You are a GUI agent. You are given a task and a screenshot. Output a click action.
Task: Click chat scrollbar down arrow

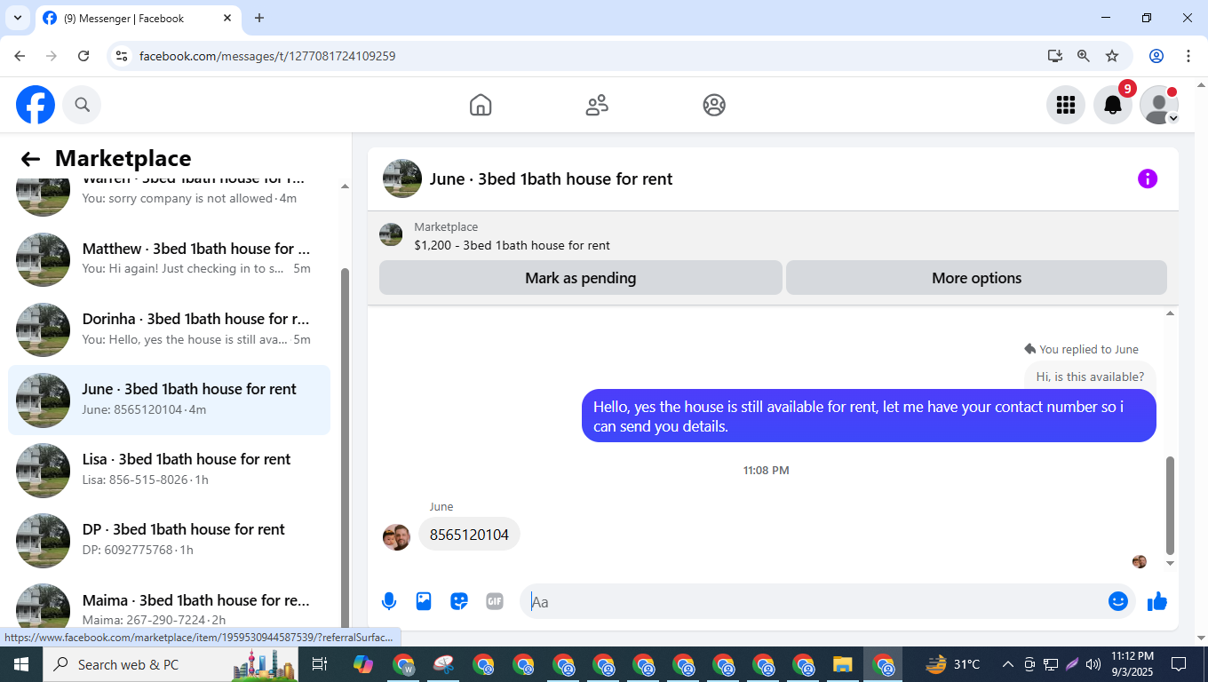(x=1170, y=563)
